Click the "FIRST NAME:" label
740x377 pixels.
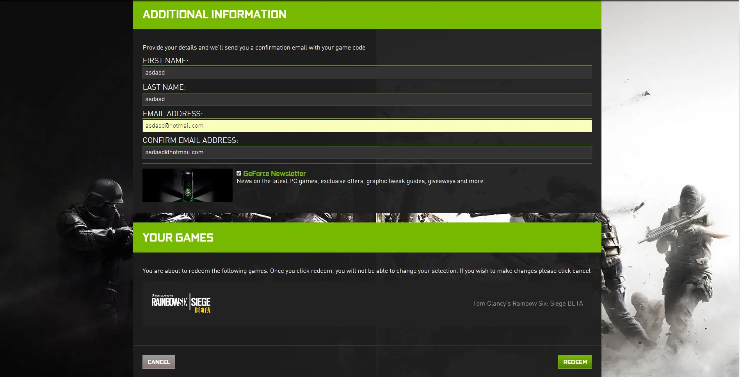click(x=165, y=61)
